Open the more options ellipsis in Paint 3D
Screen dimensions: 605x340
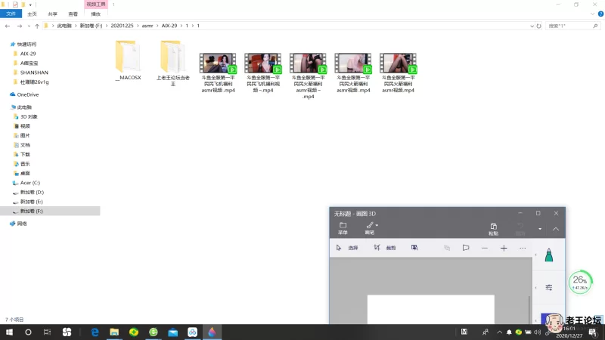[x=523, y=248]
